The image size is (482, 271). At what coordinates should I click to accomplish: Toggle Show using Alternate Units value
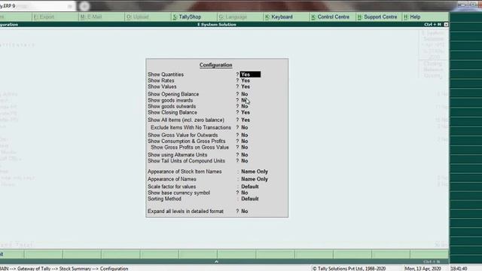point(244,154)
